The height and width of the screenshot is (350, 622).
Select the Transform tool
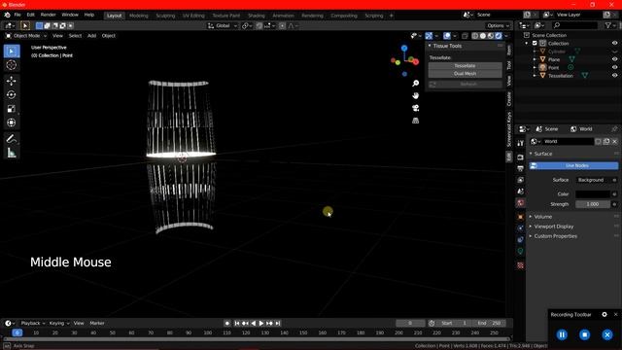[x=12, y=122]
